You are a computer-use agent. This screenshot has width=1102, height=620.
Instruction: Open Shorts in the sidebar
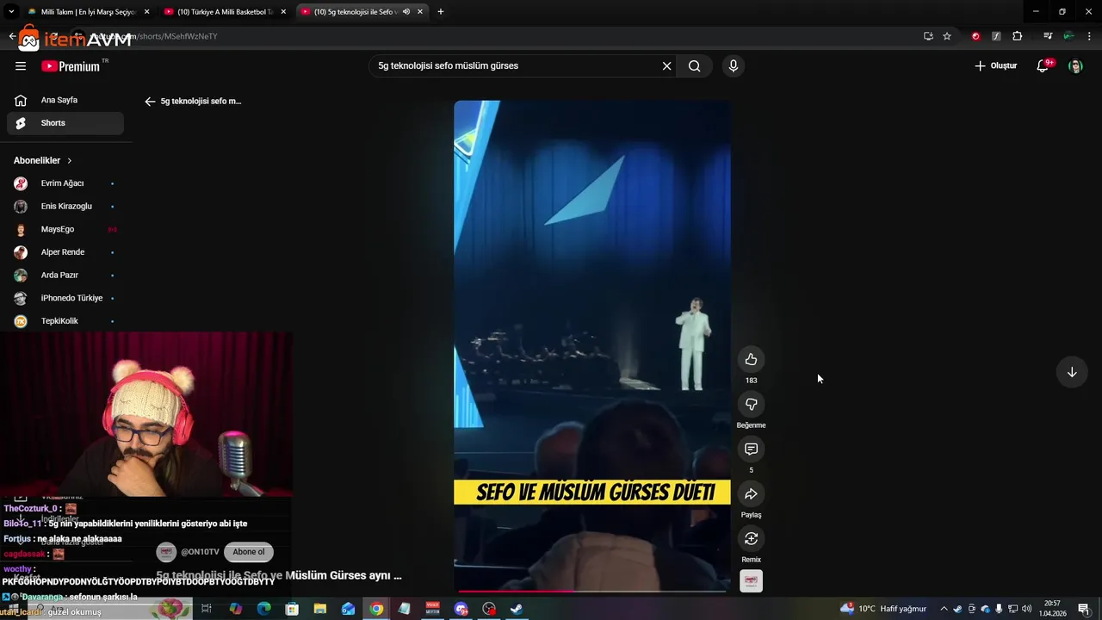coord(65,123)
